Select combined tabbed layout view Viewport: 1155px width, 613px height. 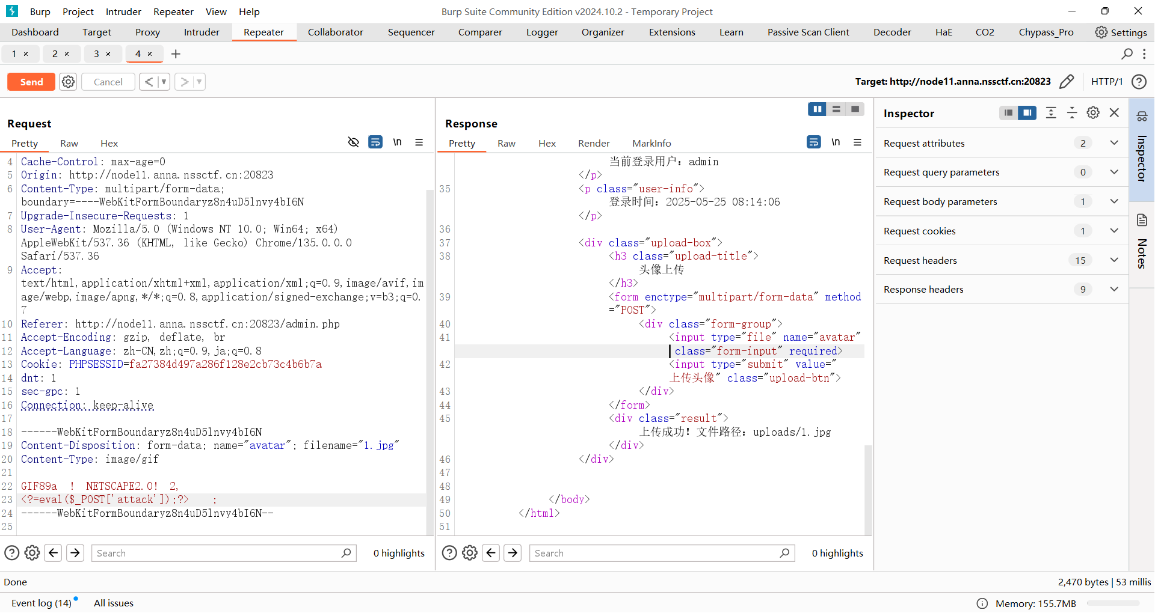click(x=855, y=109)
